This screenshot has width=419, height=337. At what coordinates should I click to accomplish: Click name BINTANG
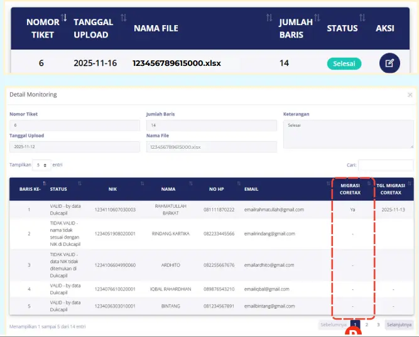170,306
